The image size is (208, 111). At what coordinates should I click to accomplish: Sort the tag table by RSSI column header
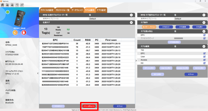(88, 40)
